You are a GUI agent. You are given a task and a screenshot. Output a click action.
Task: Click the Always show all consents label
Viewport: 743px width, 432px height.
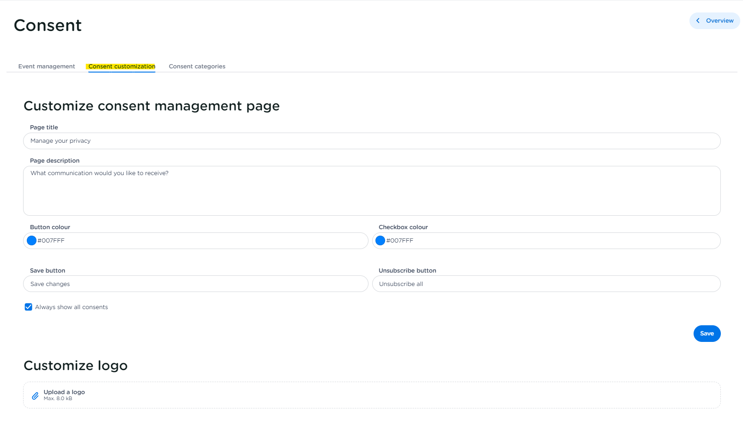tap(72, 307)
